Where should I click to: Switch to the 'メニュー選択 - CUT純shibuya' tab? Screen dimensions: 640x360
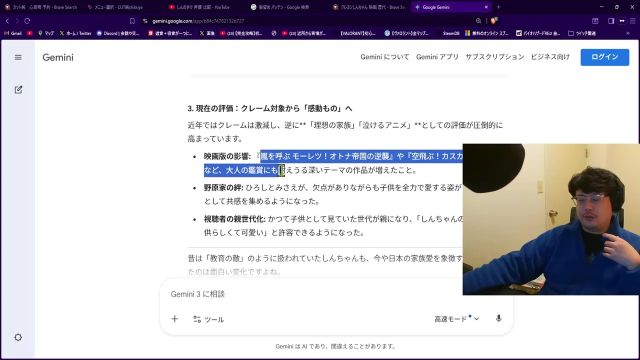coord(120,7)
